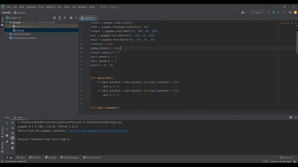This screenshot has width=298, height=167.
Task: Expand External Libraries node
Action: tap(7, 34)
